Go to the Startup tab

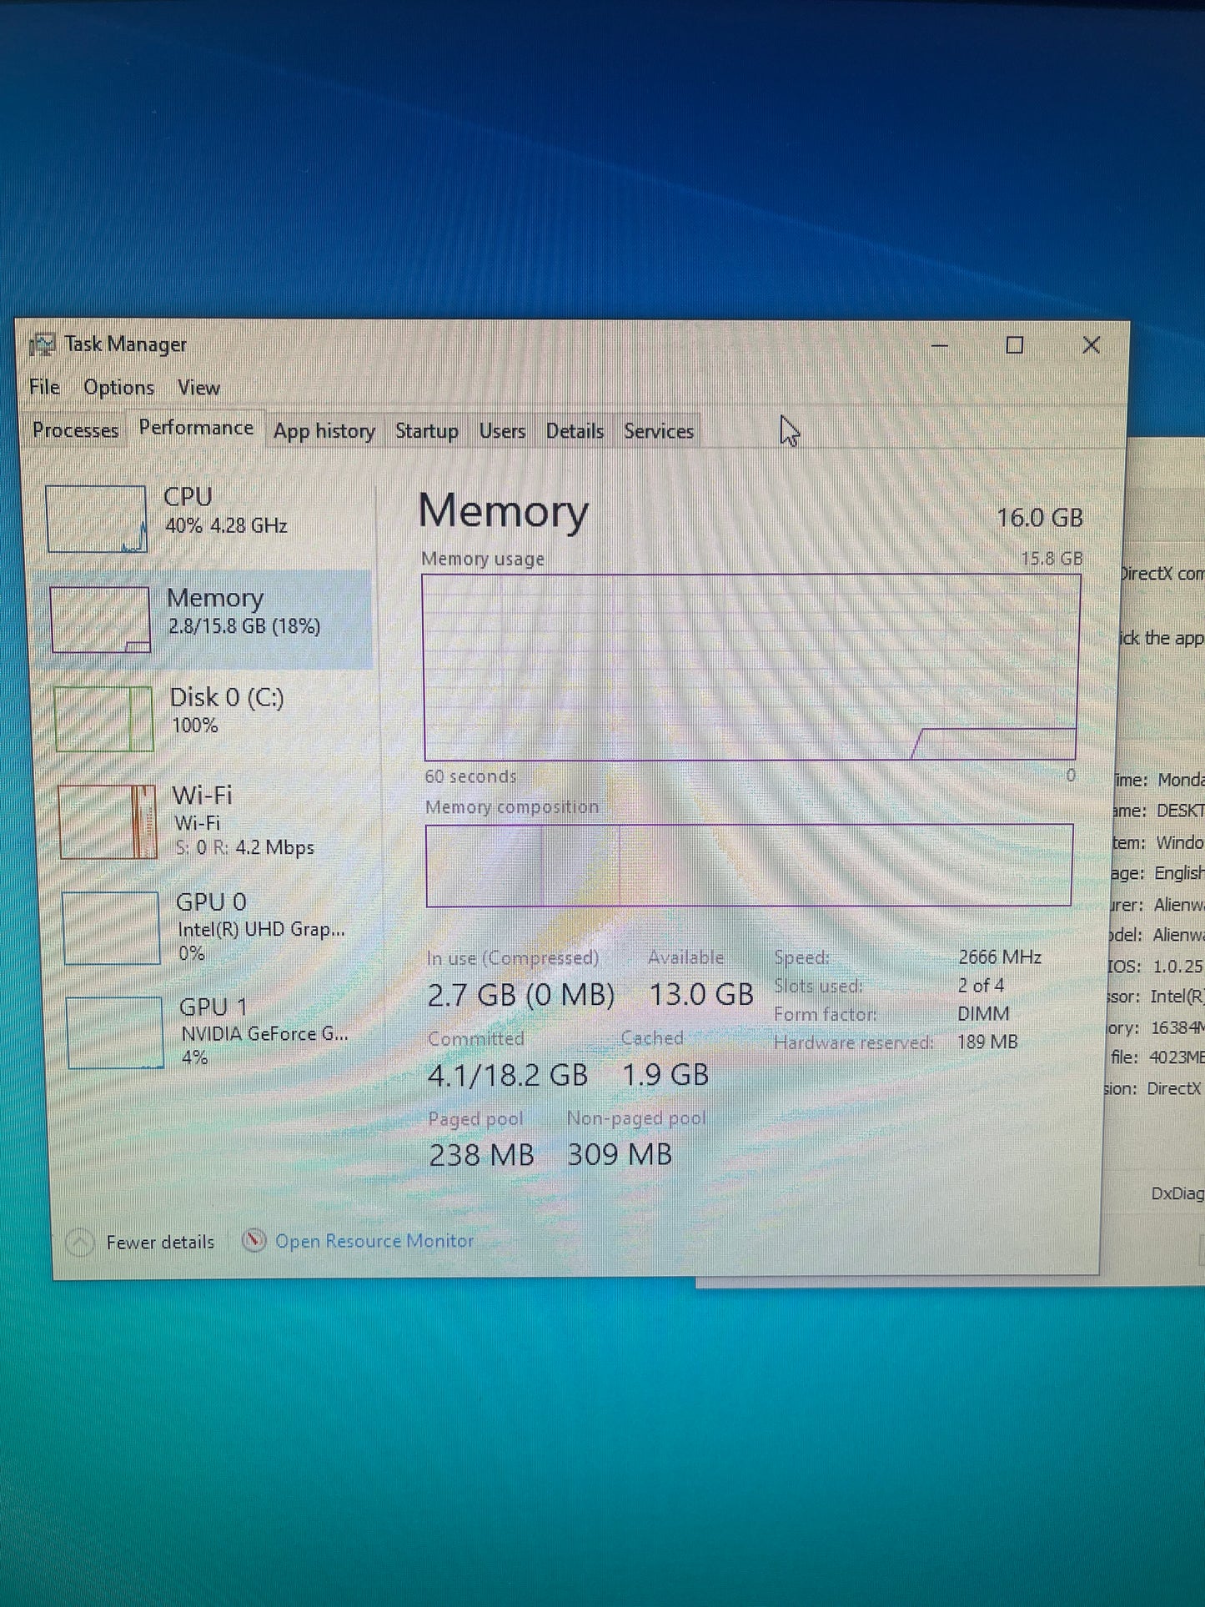[x=426, y=431]
